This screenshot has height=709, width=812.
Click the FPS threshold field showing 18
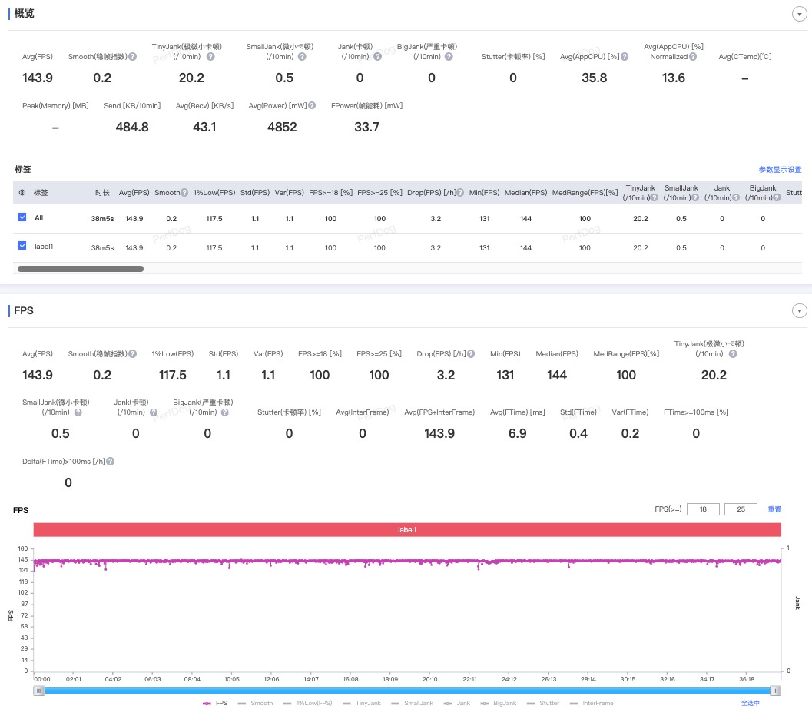click(x=703, y=509)
